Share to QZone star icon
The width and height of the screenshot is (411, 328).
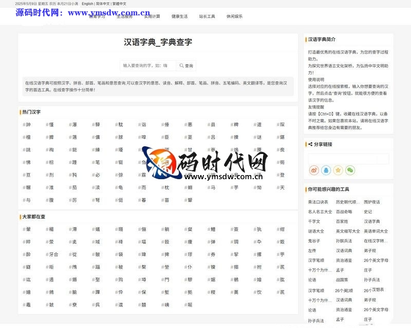(338, 170)
